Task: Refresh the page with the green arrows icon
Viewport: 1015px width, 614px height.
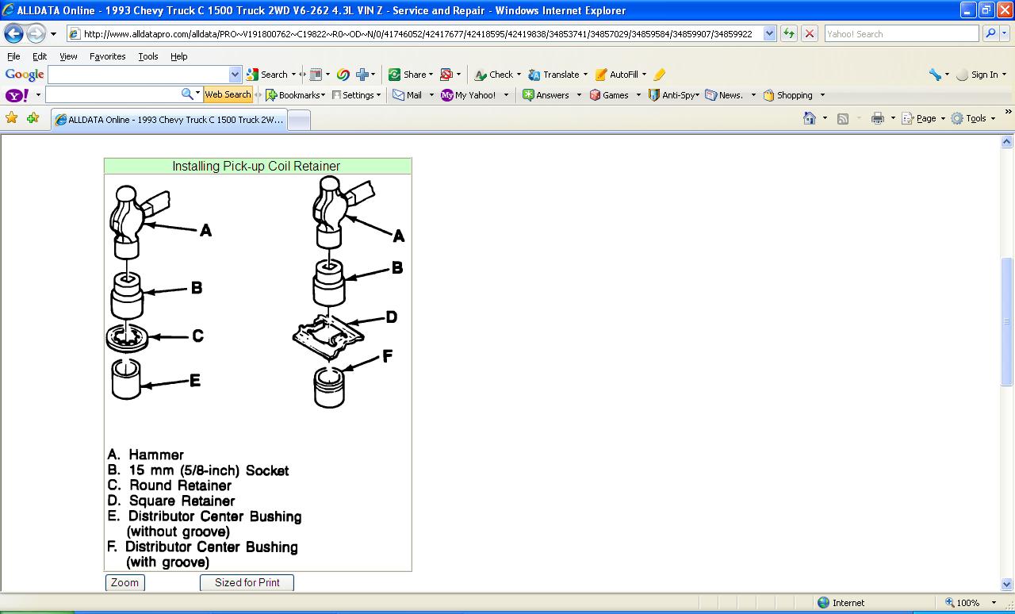Action: click(788, 34)
